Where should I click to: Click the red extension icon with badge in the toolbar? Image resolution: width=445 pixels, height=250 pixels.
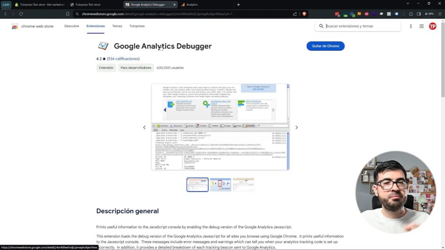coord(337,14)
